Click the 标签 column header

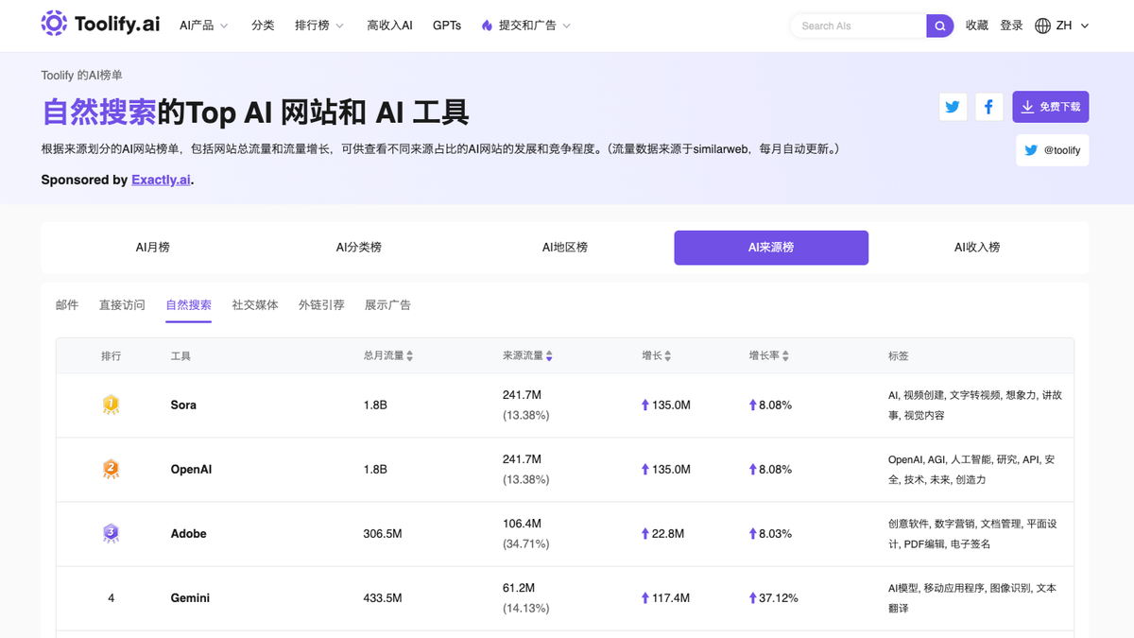(x=899, y=356)
